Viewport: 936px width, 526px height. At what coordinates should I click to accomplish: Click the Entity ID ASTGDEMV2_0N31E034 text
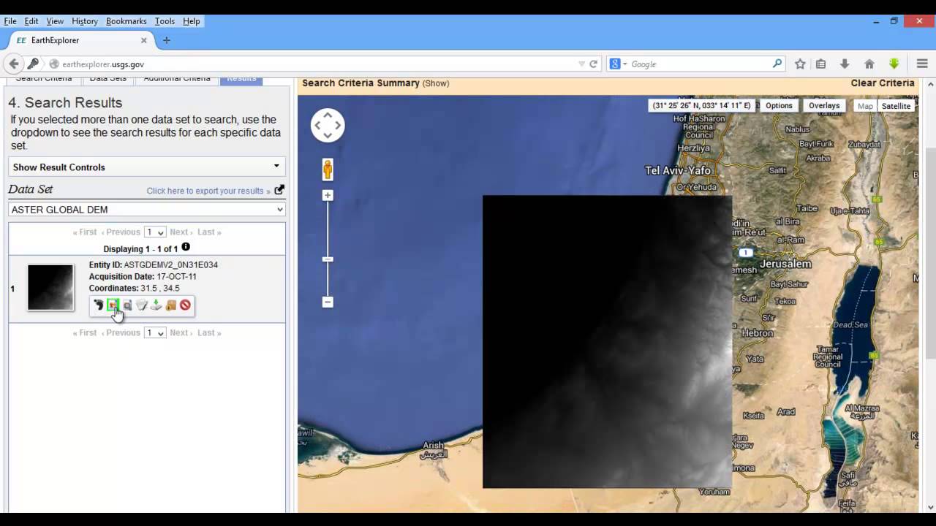click(154, 265)
